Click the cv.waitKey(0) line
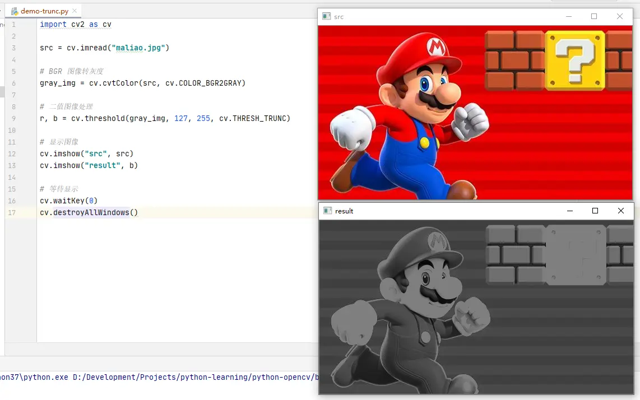This screenshot has width=640, height=400. (68, 201)
